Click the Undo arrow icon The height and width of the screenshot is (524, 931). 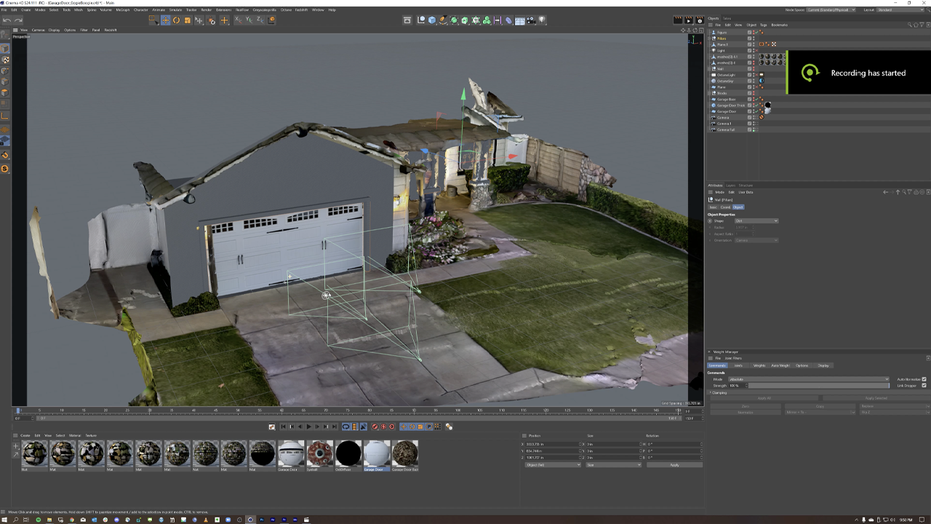tap(7, 20)
